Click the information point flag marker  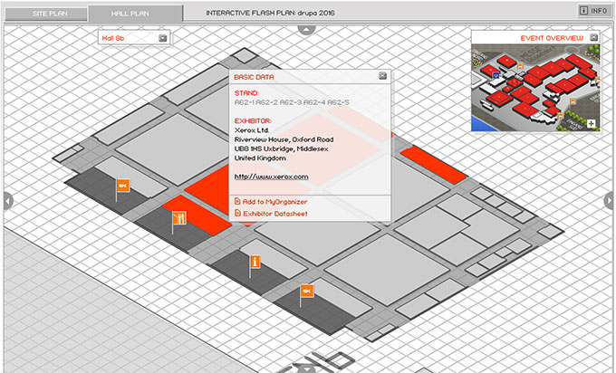tap(255, 262)
